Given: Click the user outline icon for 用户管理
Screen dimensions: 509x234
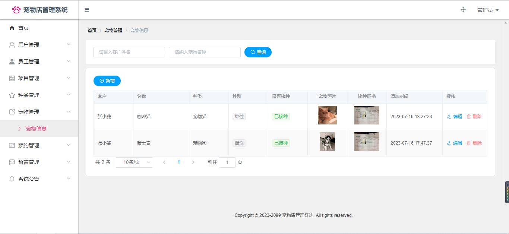Looking at the screenshot, I should click(12, 45).
